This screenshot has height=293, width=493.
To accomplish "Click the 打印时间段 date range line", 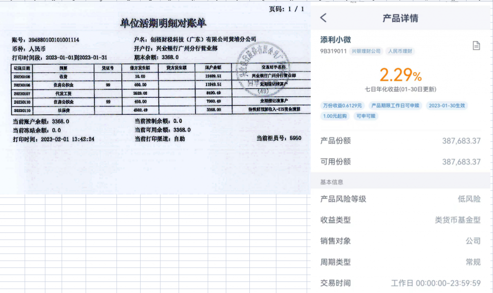I will point(59,58).
